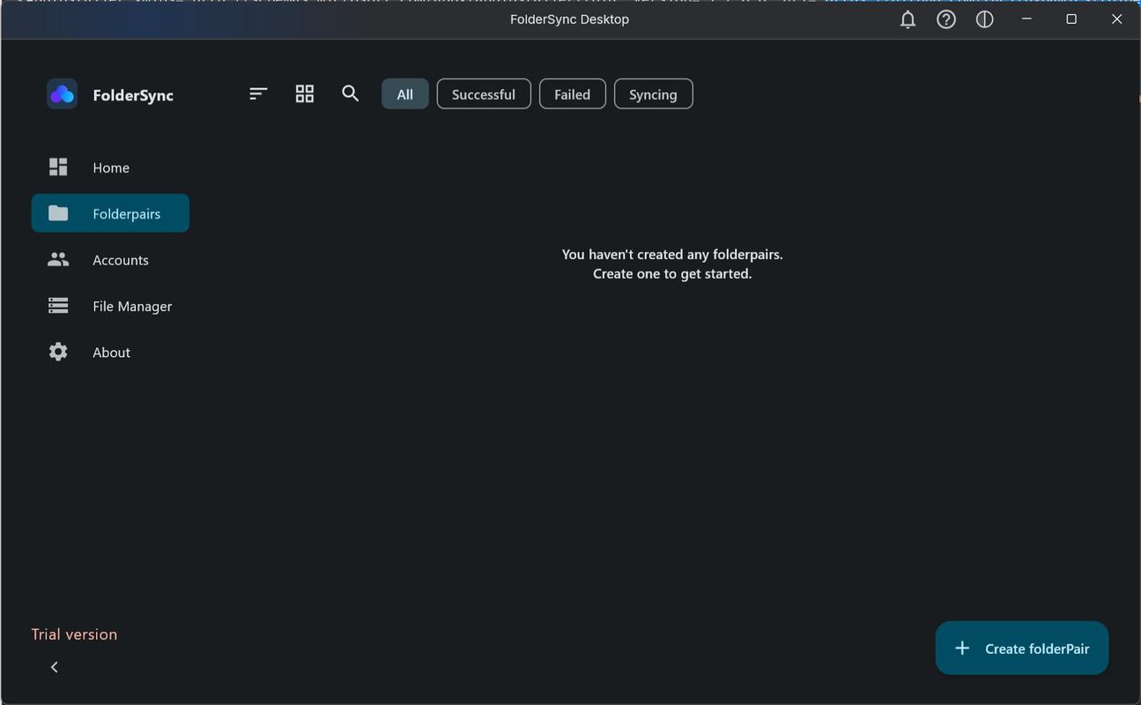Click the Create folderPair button
Viewport: 1141px width, 705px height.
pos(1022,649)
